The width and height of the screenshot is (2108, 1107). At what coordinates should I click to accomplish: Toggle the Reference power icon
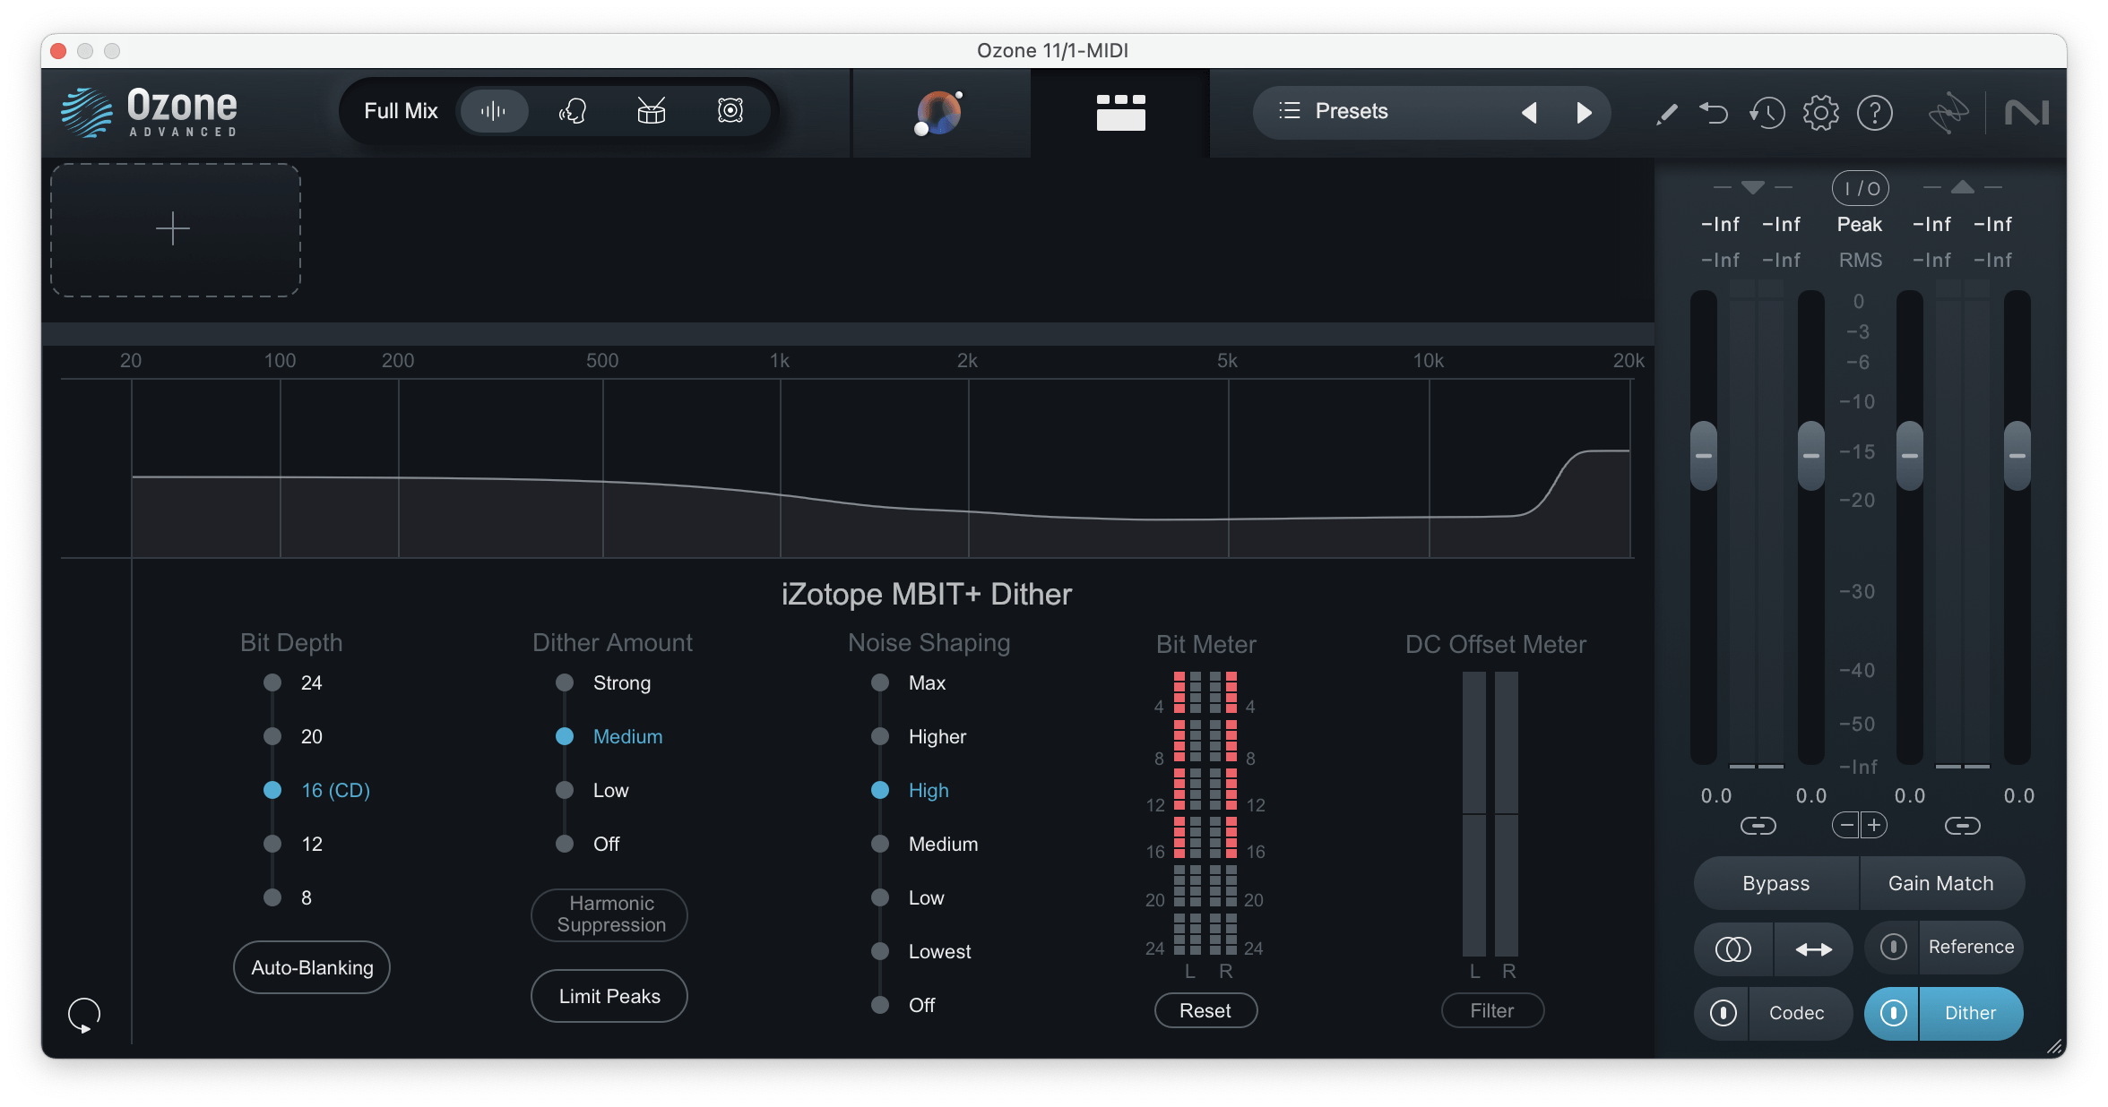point(1893,947)
